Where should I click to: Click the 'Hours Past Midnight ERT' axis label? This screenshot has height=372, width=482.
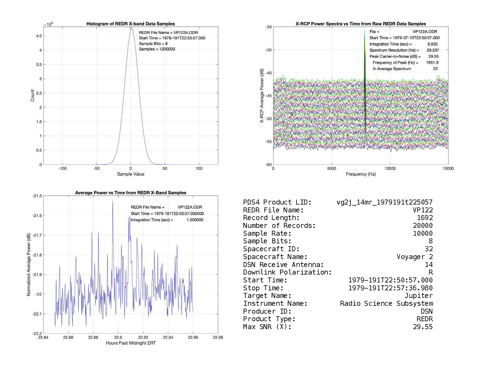pos(131,343)
